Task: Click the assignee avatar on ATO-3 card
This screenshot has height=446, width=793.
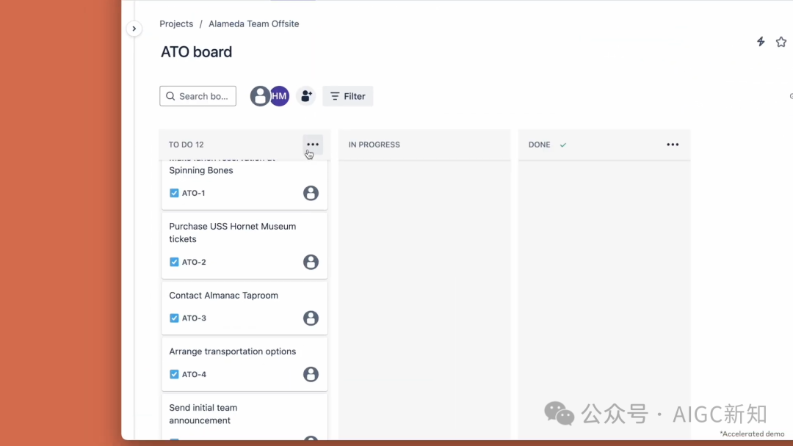Action: point(311,318)
